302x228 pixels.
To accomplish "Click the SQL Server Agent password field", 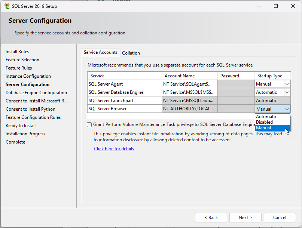I will click(236, 84).
